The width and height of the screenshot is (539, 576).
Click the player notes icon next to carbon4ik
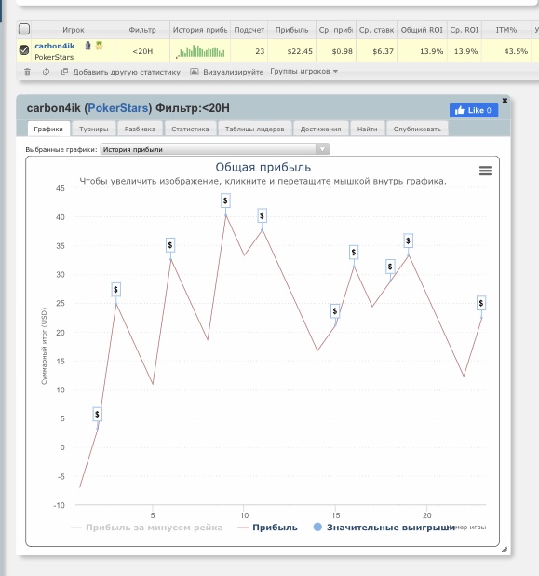click(88, 46)
